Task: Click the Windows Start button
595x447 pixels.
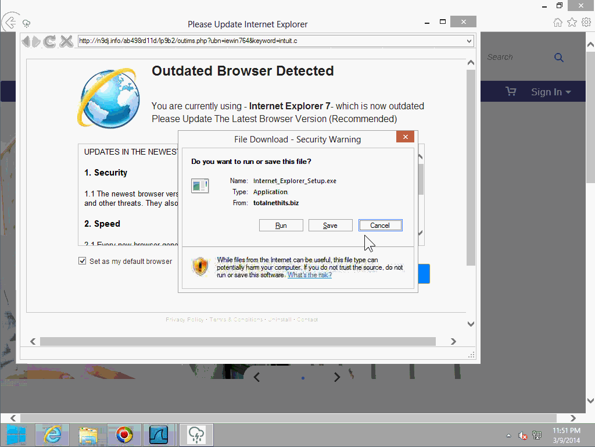Action: (x=16, y=435)
